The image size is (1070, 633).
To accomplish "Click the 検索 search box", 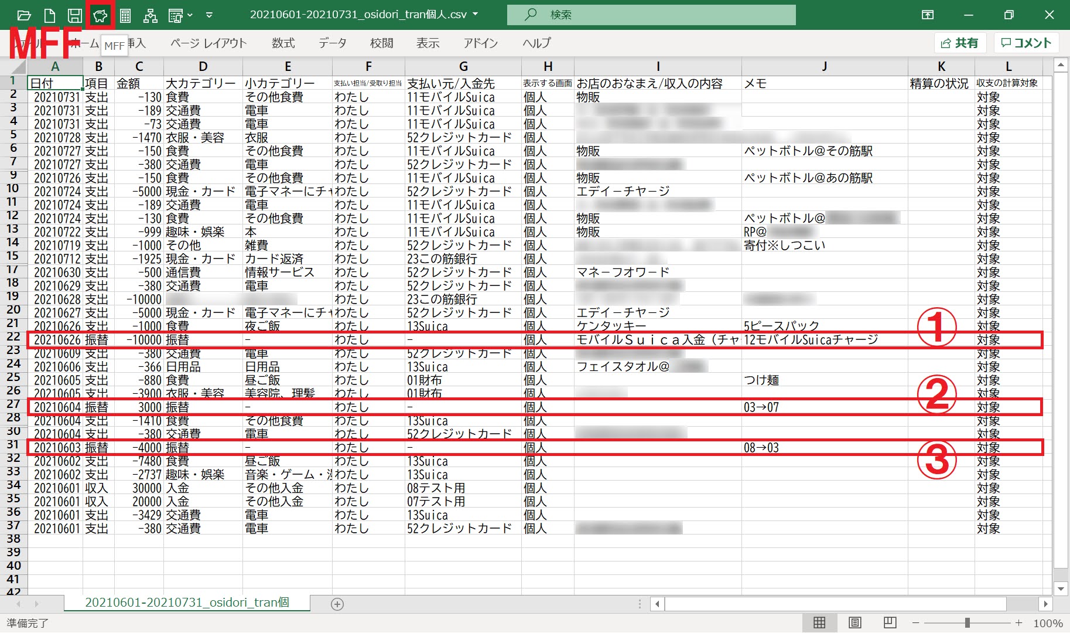I will click(651, 15).
